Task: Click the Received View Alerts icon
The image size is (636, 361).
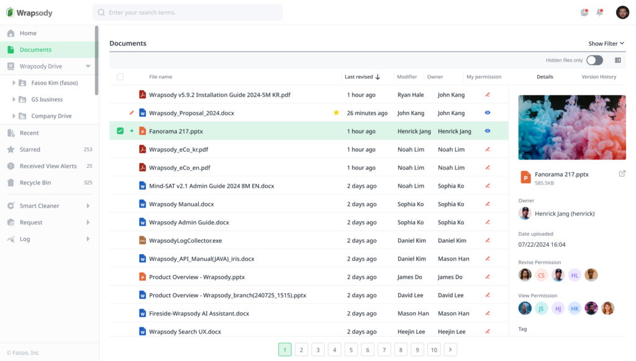Action: (11, 166)
